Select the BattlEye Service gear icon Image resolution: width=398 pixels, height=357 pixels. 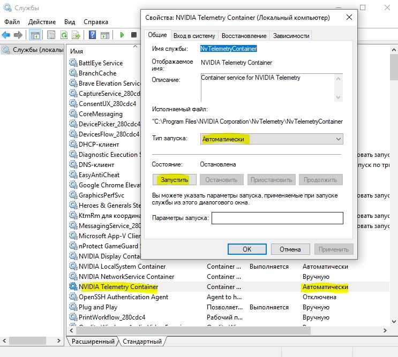click(73, 63)
